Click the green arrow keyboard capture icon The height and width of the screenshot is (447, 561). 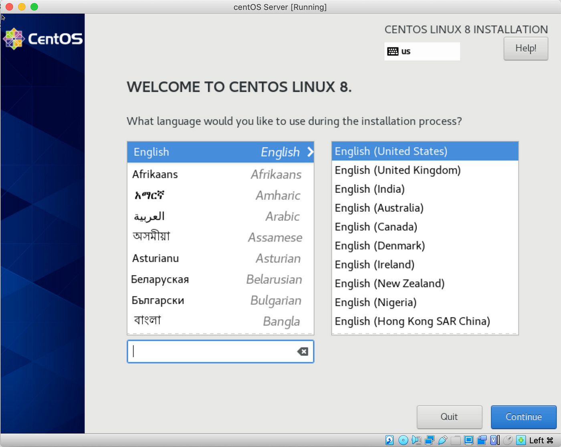(x=521, y=440)
